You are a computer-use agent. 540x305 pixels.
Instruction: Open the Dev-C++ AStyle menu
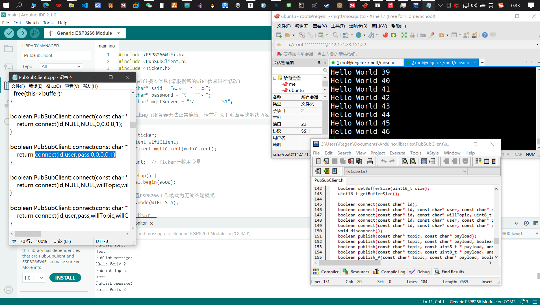tap(432, 153)
